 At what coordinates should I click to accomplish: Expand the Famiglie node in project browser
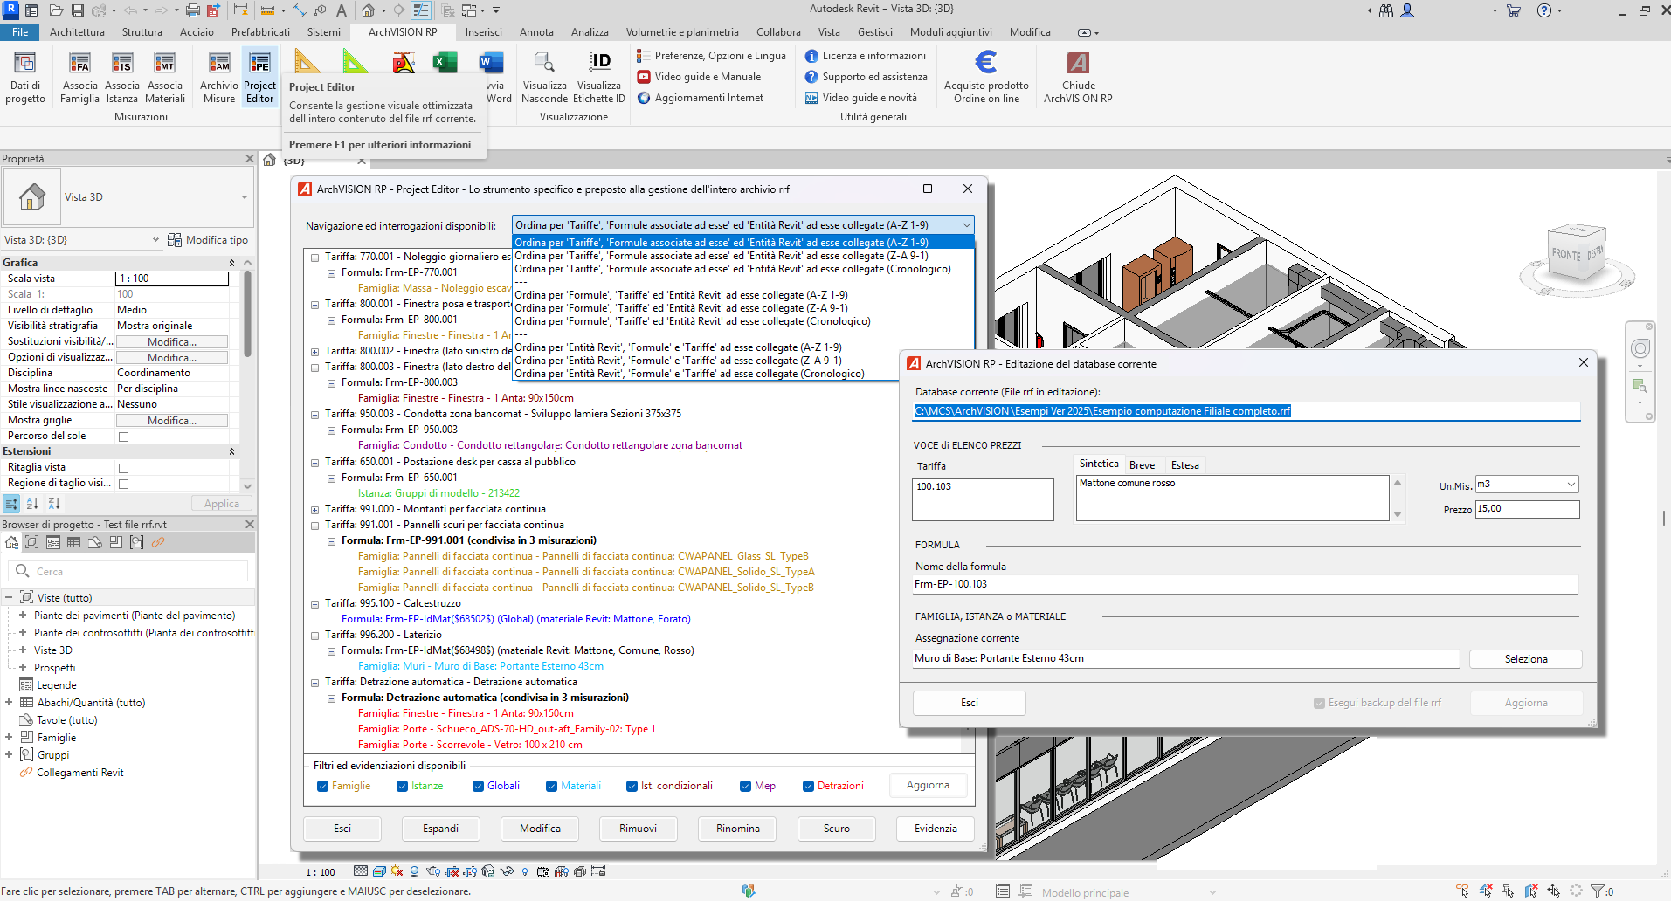[x=9, y=737]
